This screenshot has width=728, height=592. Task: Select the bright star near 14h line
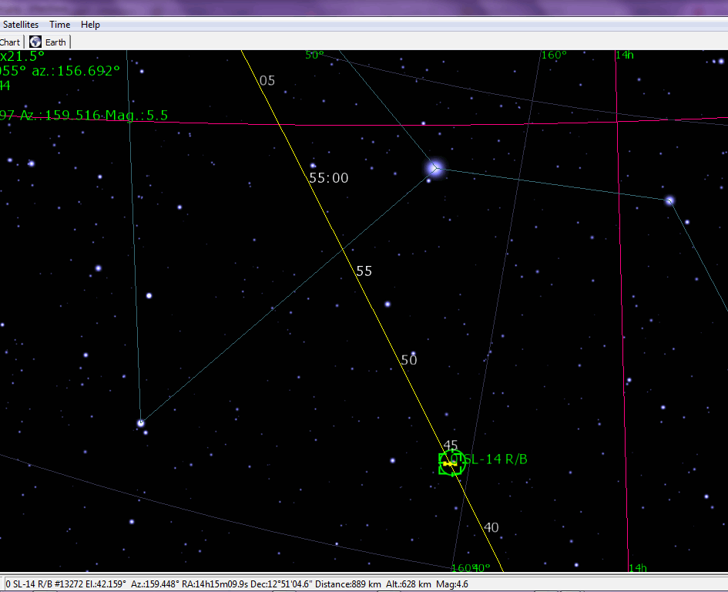point(670,200)
